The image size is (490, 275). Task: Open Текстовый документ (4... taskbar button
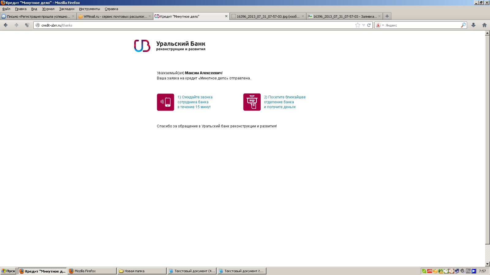(192, 271)
